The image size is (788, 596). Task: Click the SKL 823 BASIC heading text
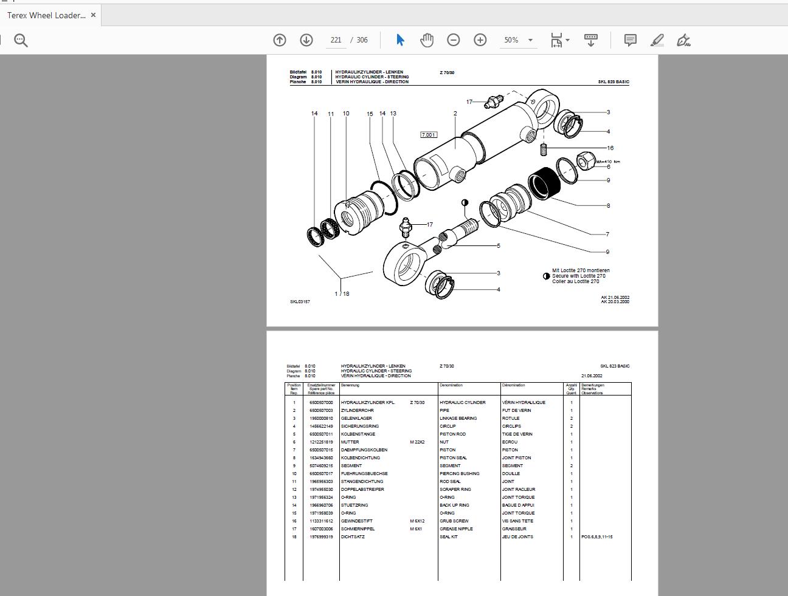pyautogui.click(x=614, y=81)
